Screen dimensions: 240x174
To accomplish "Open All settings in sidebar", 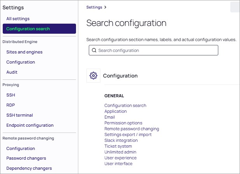I will [18, 19].
